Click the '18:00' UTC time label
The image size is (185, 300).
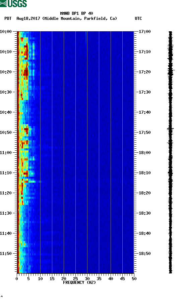pos(144,152)
